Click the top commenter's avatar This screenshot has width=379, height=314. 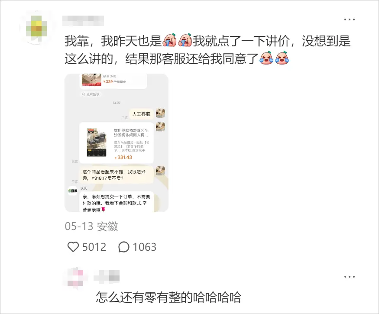click(36, 27)
